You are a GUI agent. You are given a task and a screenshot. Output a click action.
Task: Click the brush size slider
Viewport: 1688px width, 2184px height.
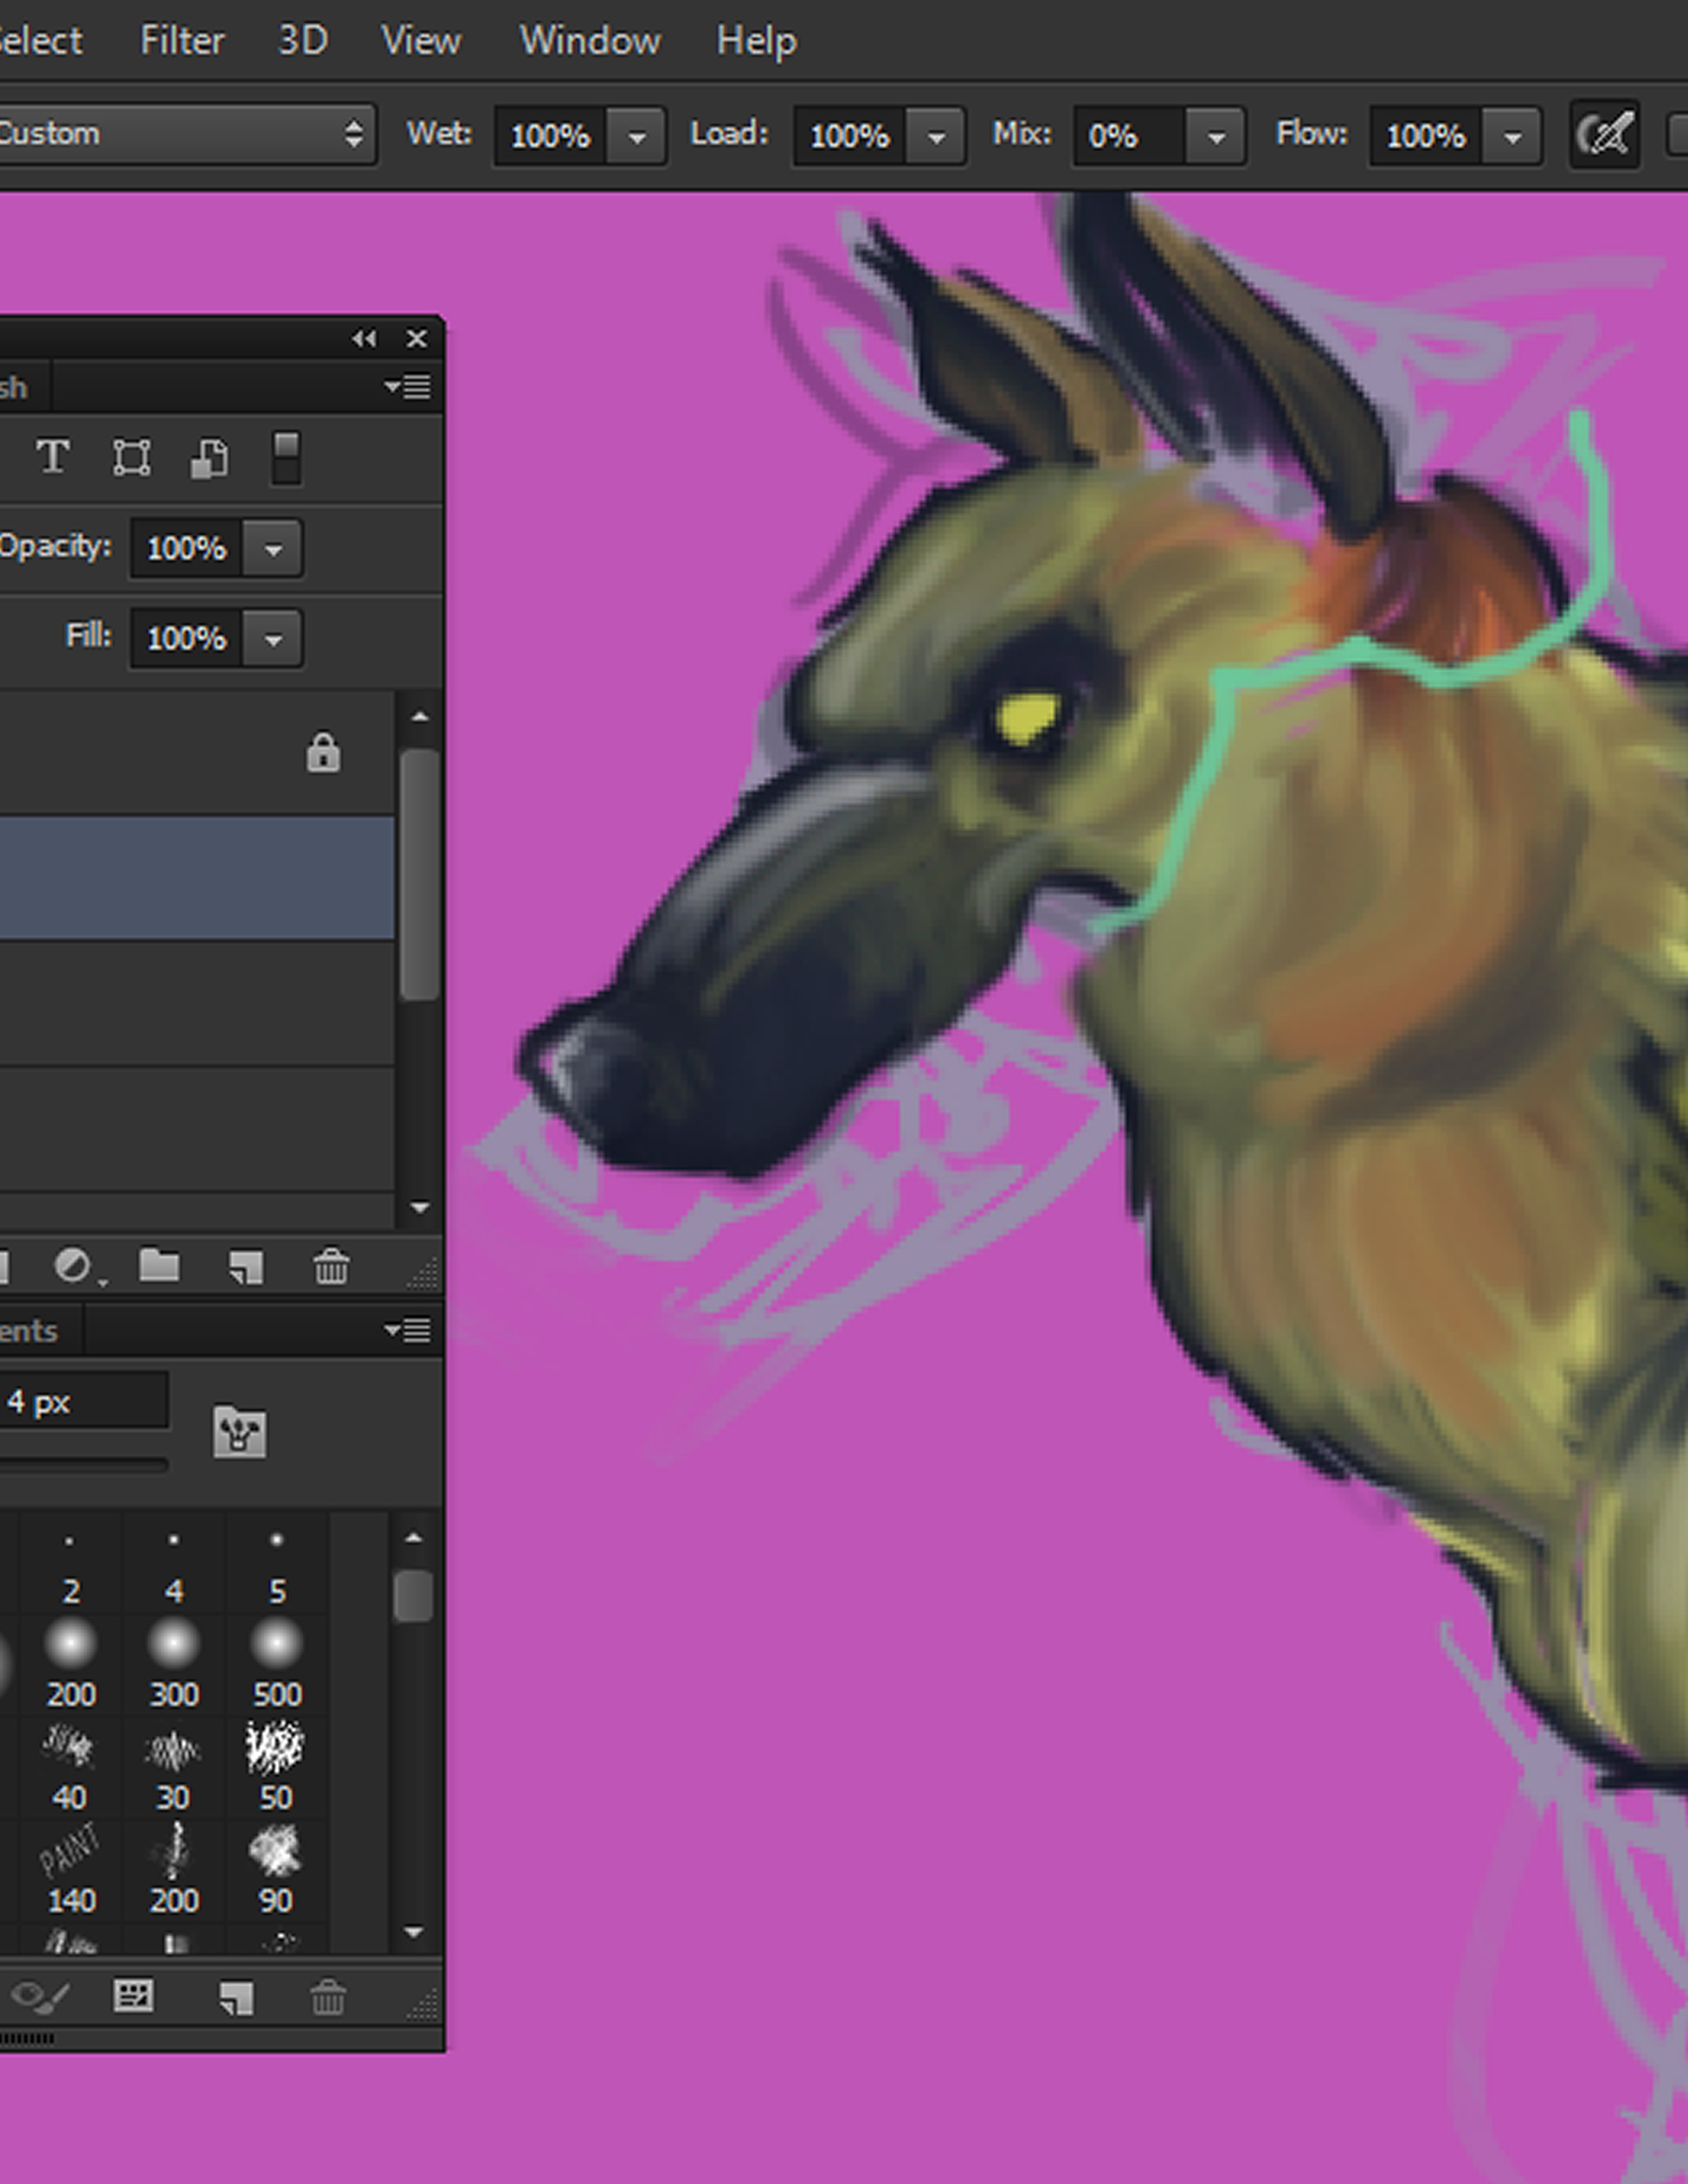pyautogui.click(x=84, y=1465)
